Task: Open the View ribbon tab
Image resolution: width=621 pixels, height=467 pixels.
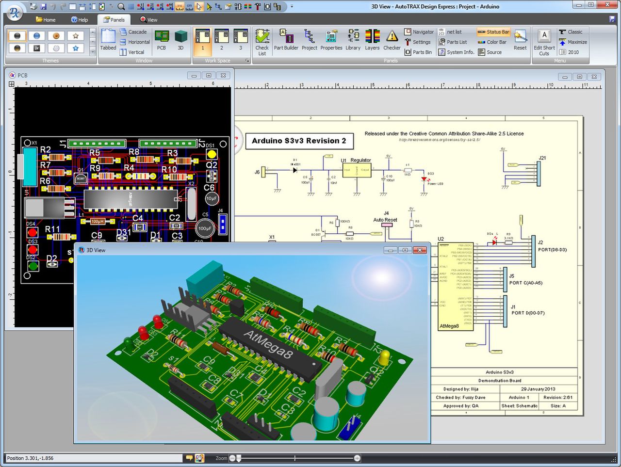Action: 149,20
